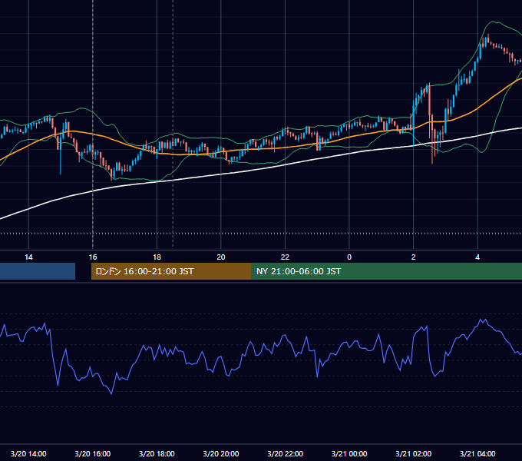This screenshot has height=461, width=522.
Task: Click the '3/20 16:00' time label
Action: tap(93, 453)
